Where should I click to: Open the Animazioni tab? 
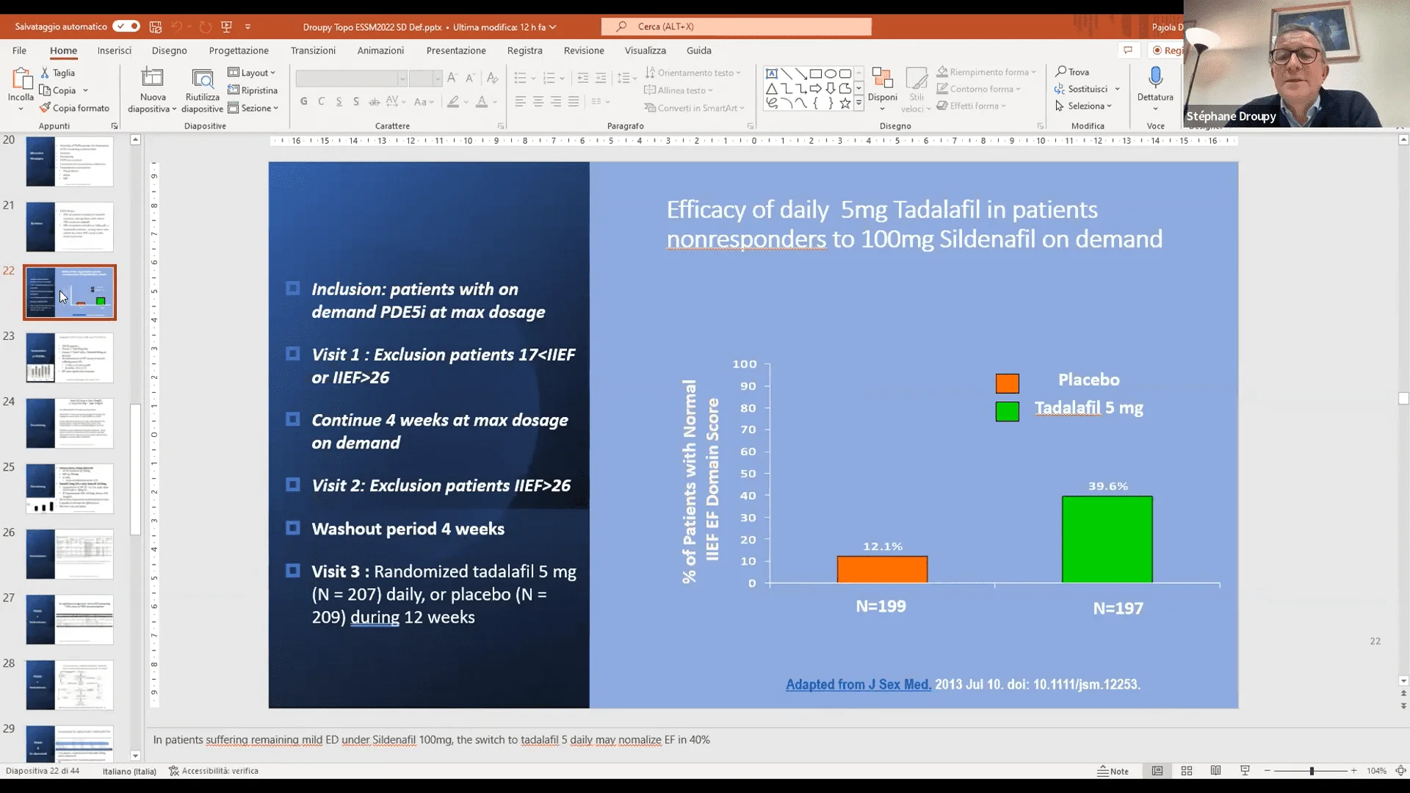[x=380, y=50]
